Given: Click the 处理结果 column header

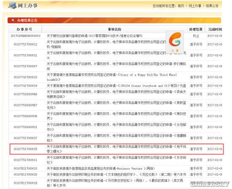Looking at the screenshot, I should tap(196, 29).
